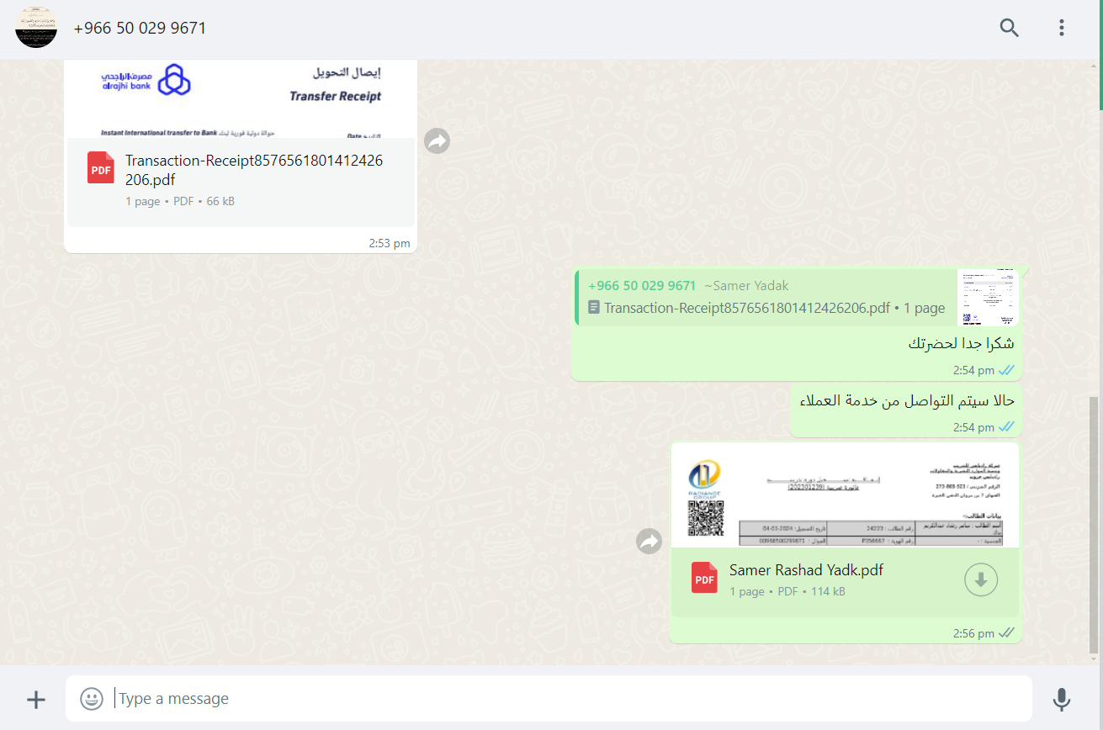This screenshot has height=730, width=1103.
Task: Click the quoted receipt thumbnail image
Action: coord(988,297)
